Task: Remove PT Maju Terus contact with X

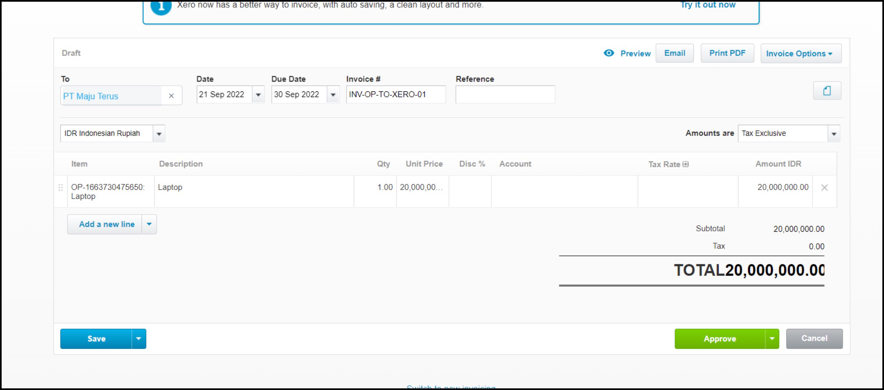Action: pos(171,96)
